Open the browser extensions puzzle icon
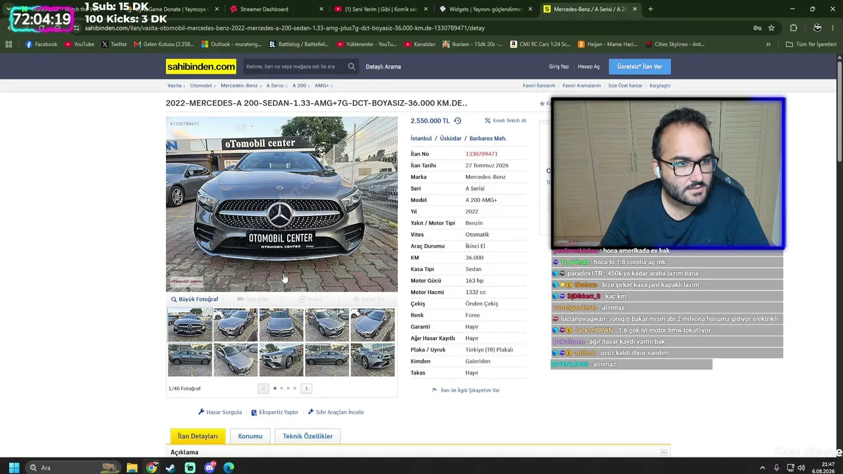 pos(794,28)
